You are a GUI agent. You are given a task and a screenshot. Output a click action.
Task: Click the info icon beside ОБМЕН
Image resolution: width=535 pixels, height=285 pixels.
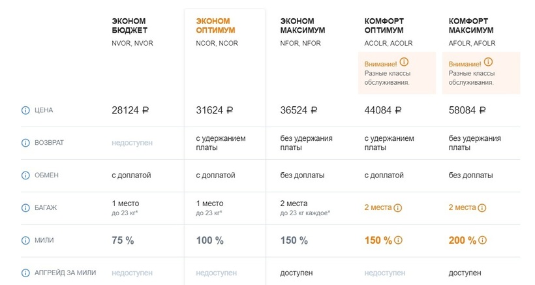(26, 175)
